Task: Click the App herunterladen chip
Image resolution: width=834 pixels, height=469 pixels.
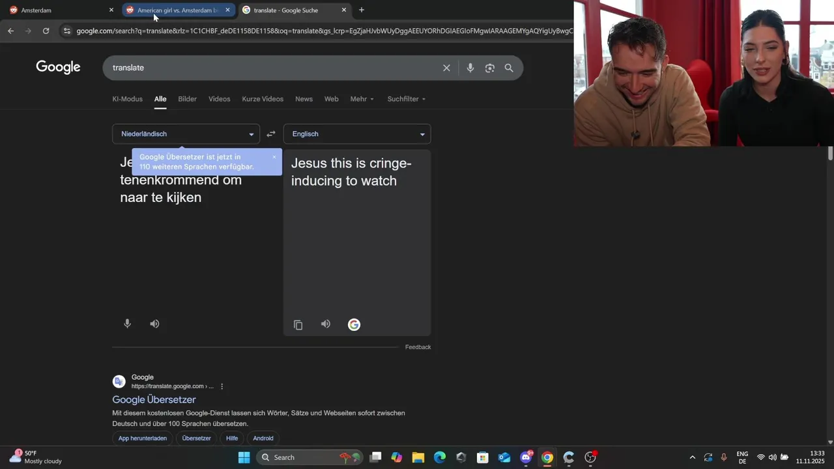Action: [x=142, y=438]
